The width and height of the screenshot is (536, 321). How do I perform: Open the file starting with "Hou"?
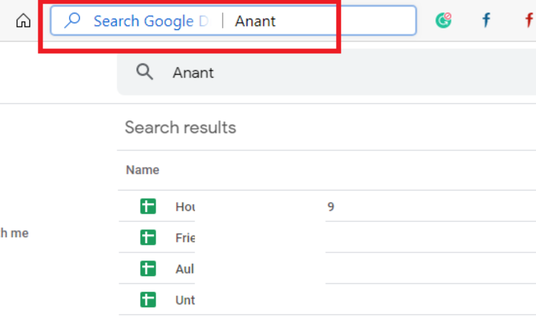tap(185, 206)
